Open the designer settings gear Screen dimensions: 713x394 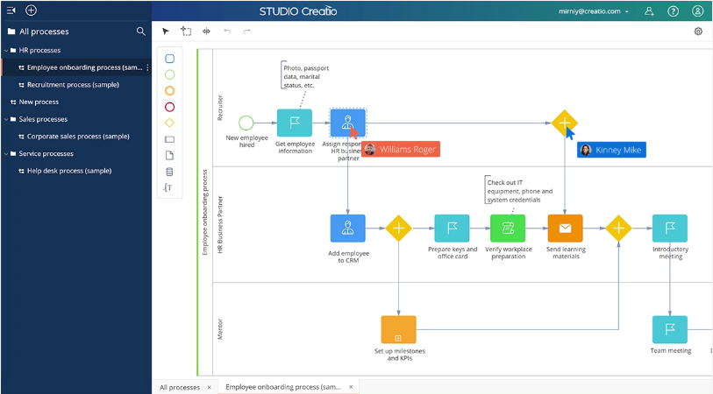tap(698, 32)
